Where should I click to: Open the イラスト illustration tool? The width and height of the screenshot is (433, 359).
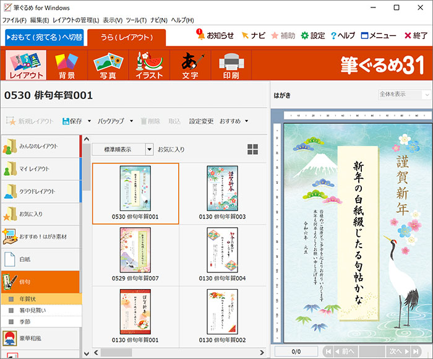point(149,65)
